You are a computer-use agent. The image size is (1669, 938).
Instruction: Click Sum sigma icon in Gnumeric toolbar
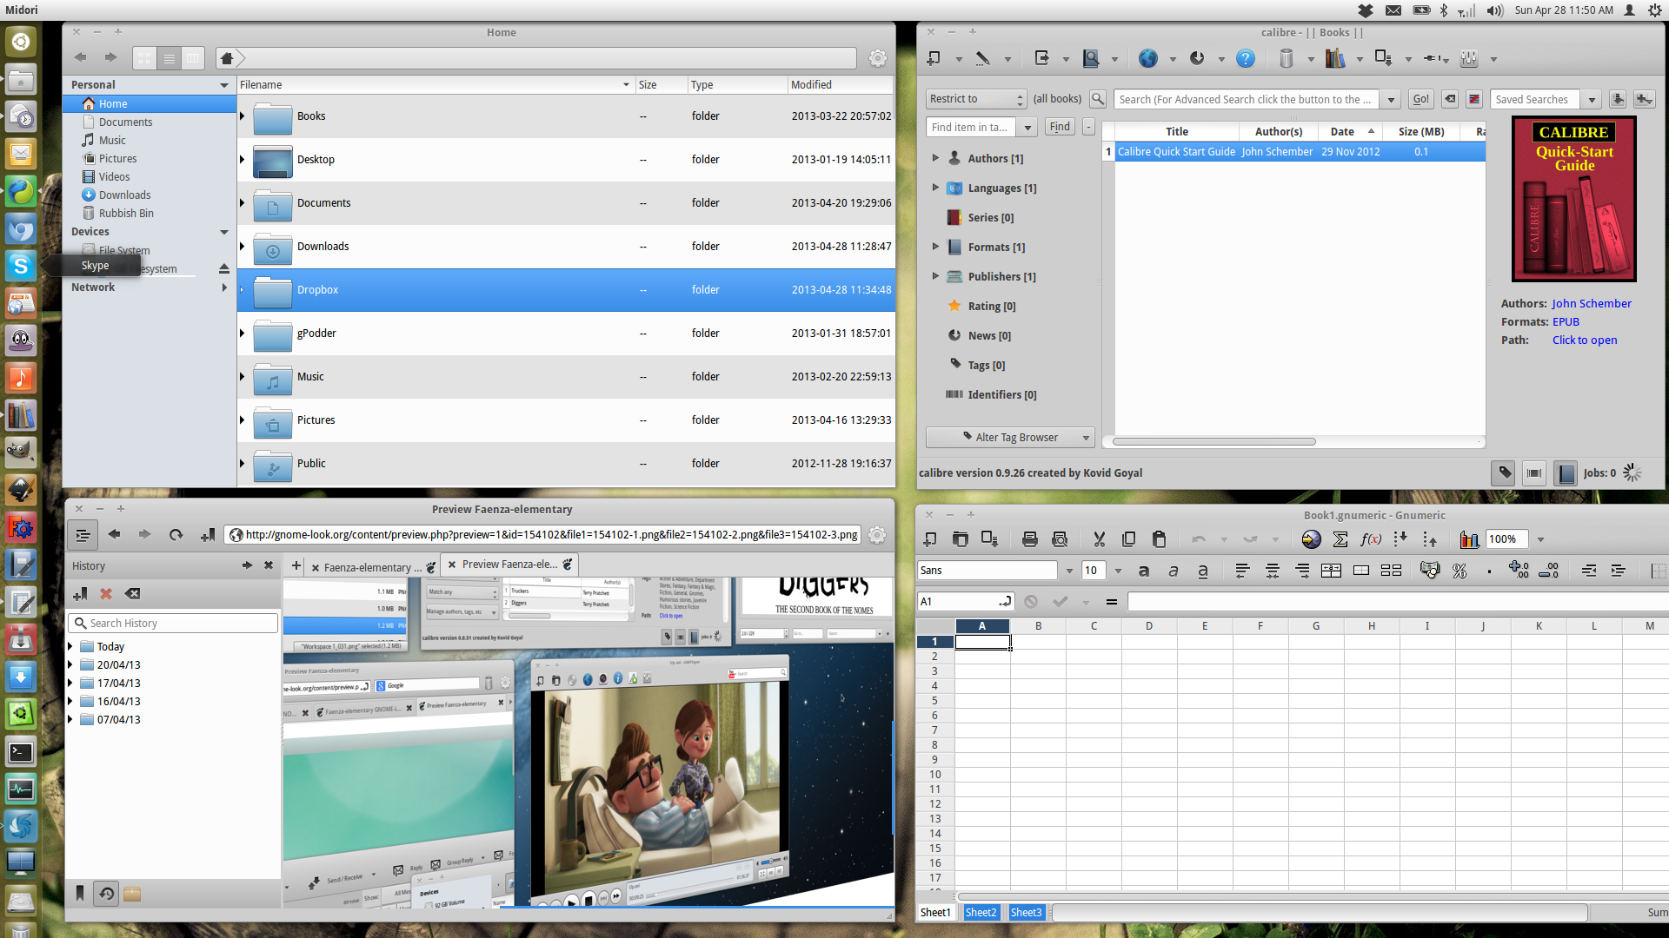1340,539
